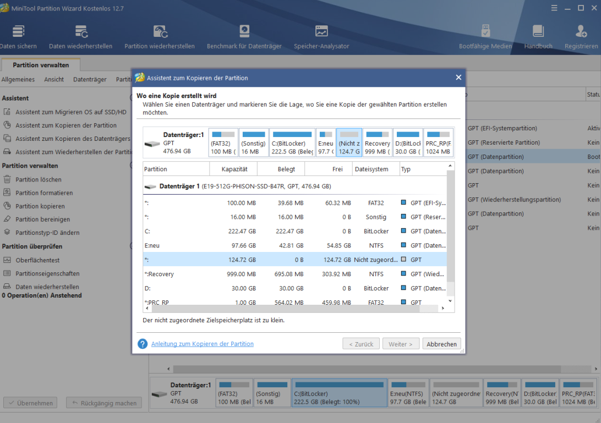This screenshot has width=601, height=423.
Task: Select the C: BitLocker 222.47 GB row
Action: coord(295,231)
